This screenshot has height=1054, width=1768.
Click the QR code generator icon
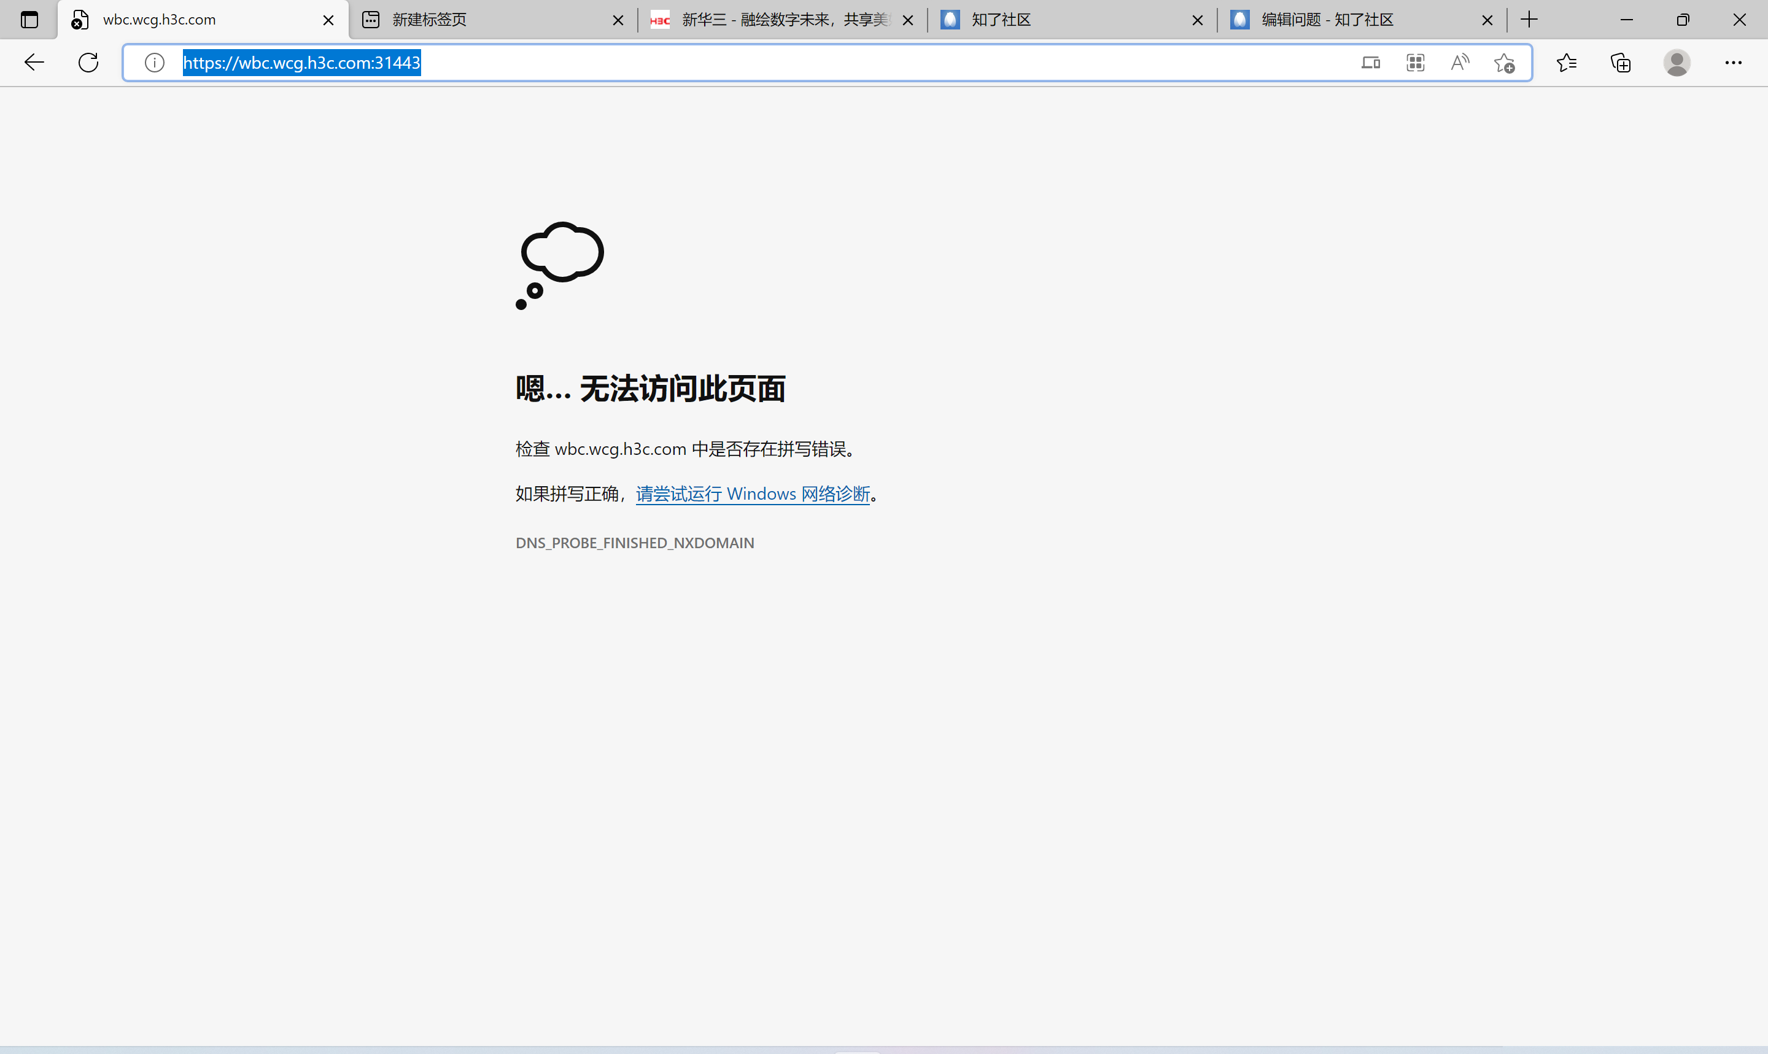(1415, 63)
